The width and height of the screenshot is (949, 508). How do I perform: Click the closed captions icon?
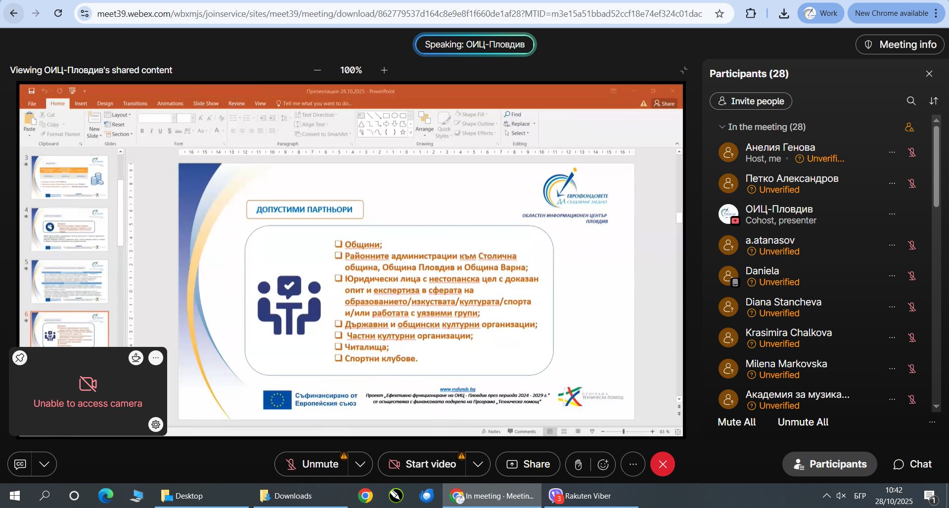20,465
